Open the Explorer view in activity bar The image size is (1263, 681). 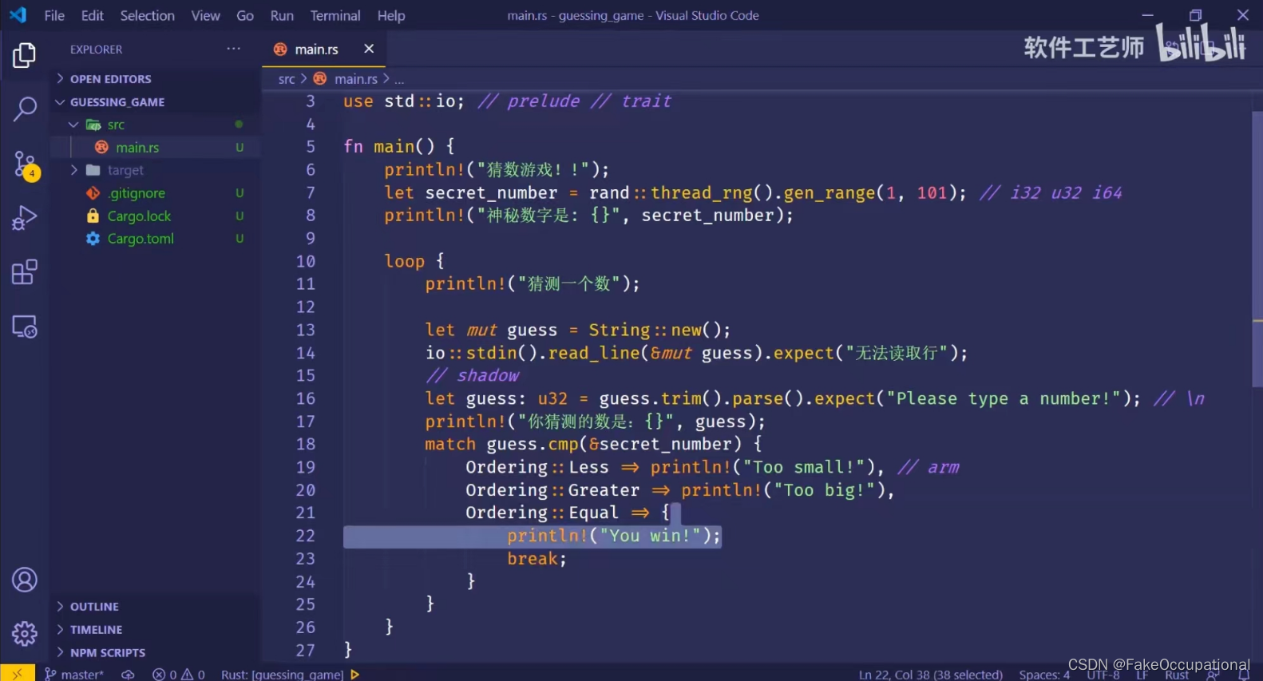[24, 55]
